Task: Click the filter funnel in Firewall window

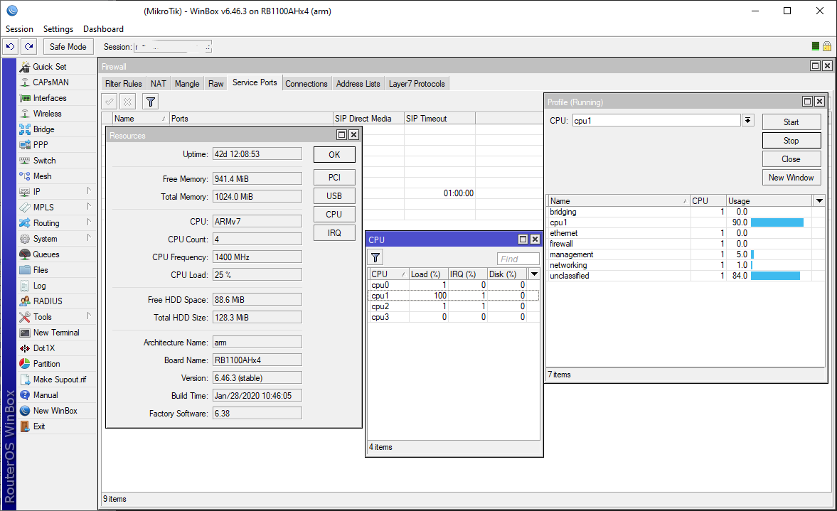Action: coord(151,102)
